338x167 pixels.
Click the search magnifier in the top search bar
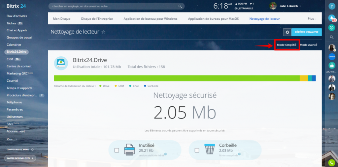[180, 6]
